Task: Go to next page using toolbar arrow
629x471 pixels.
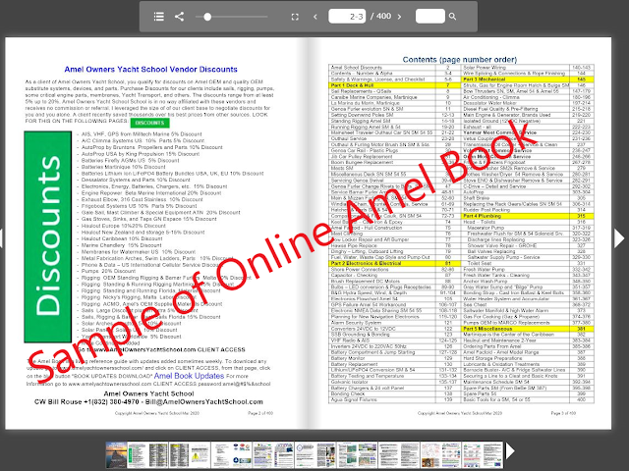Action: pyautogui.click(x=399, y=17)
